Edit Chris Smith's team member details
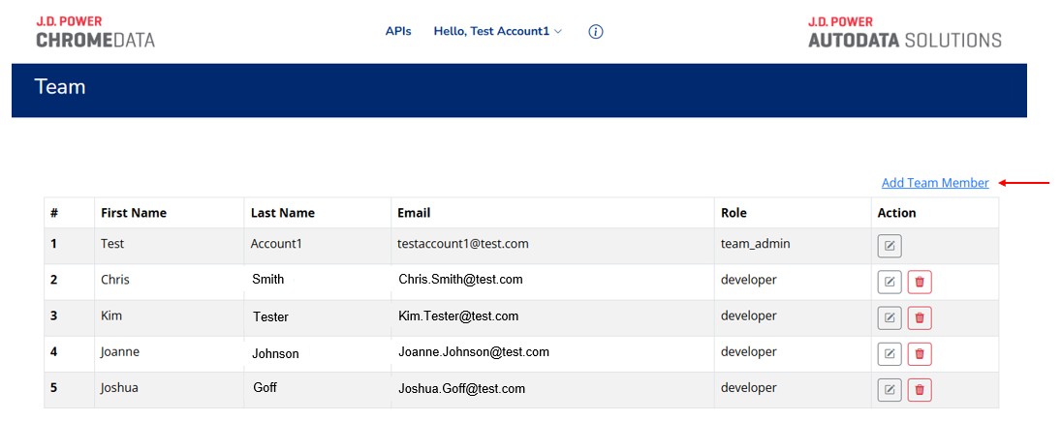The image size is (1062, 421). coord(890,282)
